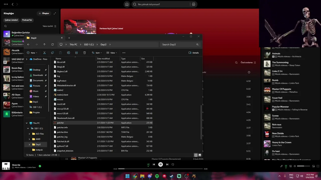The width and height of the screenshot is (321, 180).
Task: Expand the OneDrive tree node
Action: coord(27,59)
